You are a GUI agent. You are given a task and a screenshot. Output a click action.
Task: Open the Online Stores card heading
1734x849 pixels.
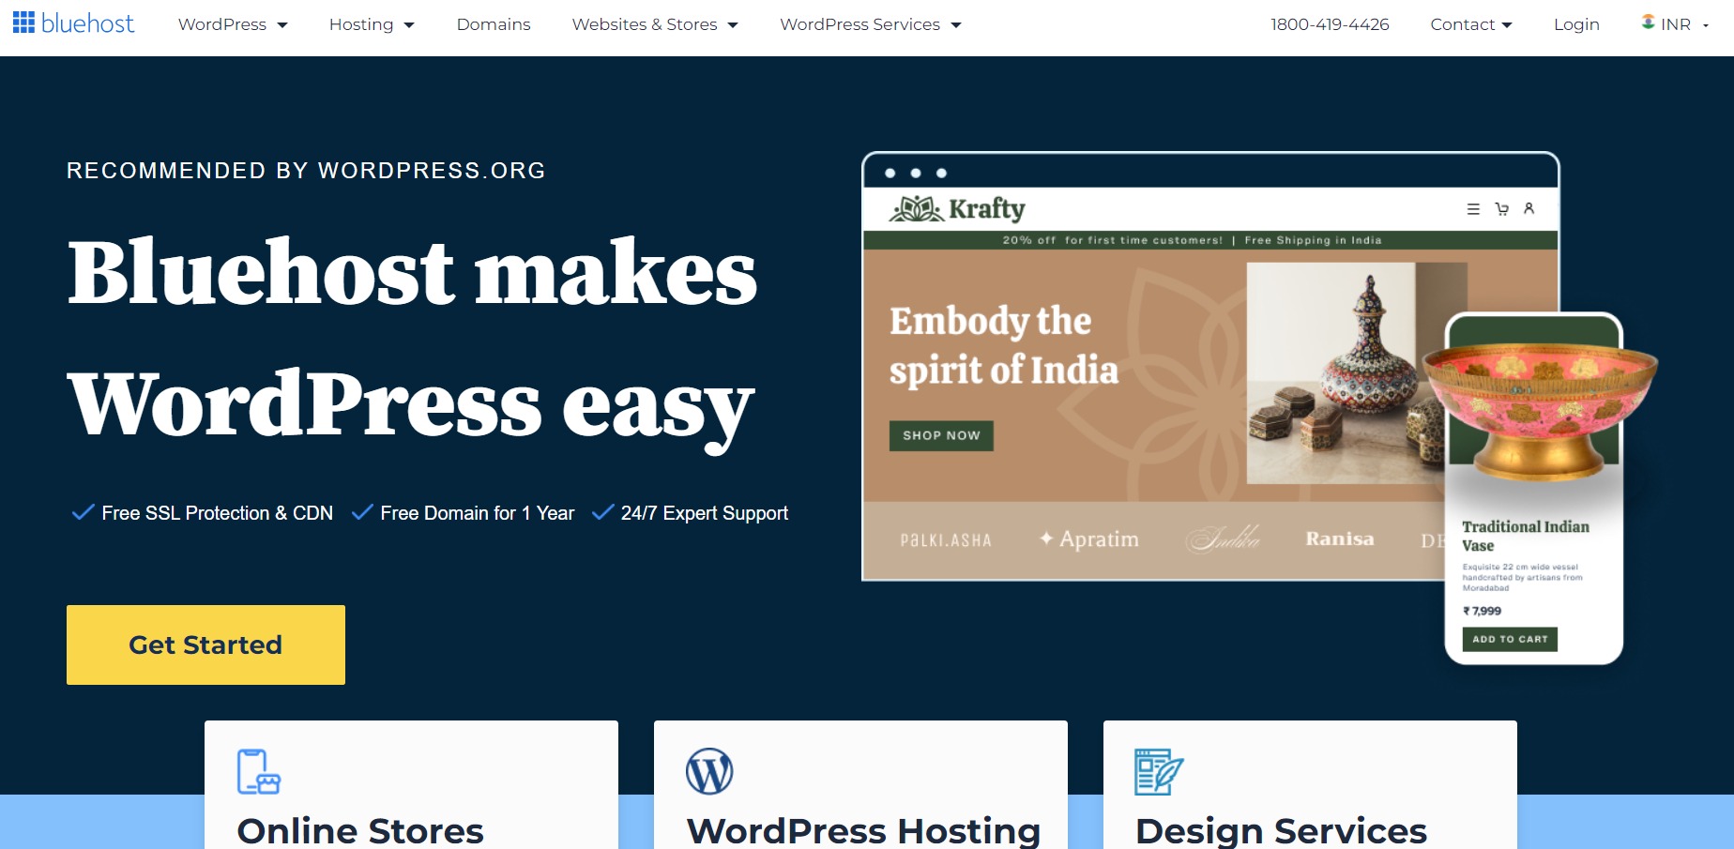360,830
